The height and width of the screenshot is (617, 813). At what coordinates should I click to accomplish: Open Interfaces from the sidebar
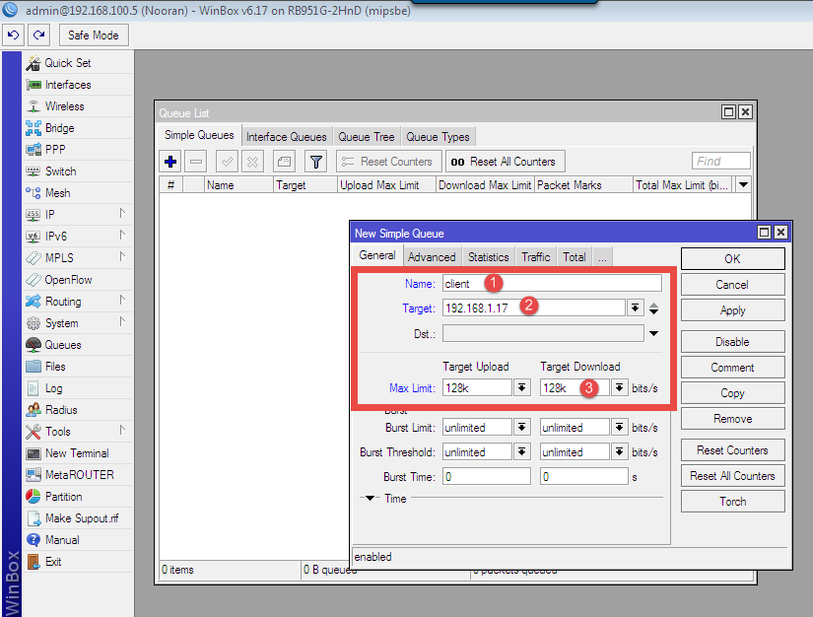click(67, 85)
